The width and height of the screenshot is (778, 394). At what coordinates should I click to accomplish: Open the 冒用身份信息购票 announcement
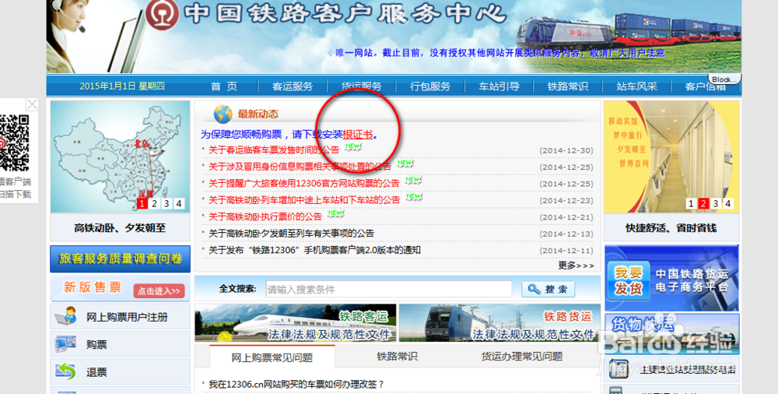tap(300, 167)
